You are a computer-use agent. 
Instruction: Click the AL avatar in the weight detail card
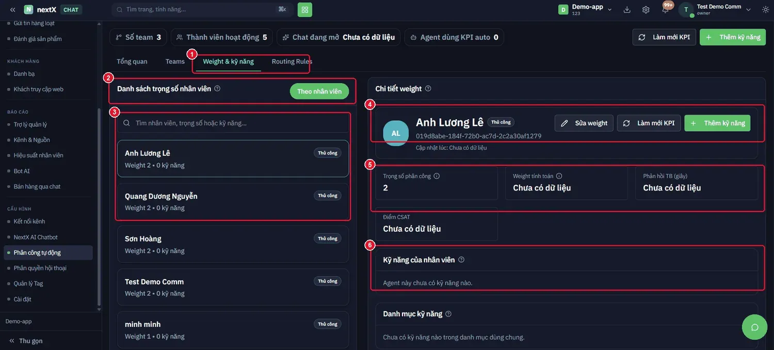pyautogui.click(x=396, y=133)
